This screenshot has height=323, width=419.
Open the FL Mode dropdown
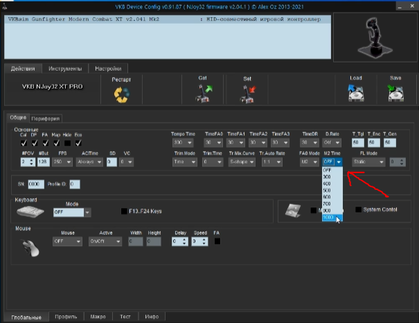(x=368, y=161)
